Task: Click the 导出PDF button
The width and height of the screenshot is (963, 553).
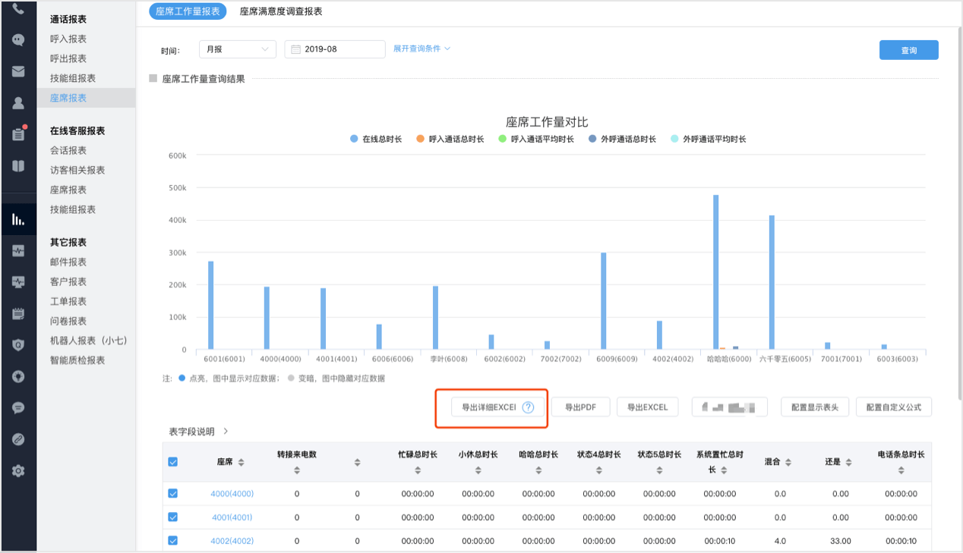Action: pyautogui.click(x=581, y=407)
